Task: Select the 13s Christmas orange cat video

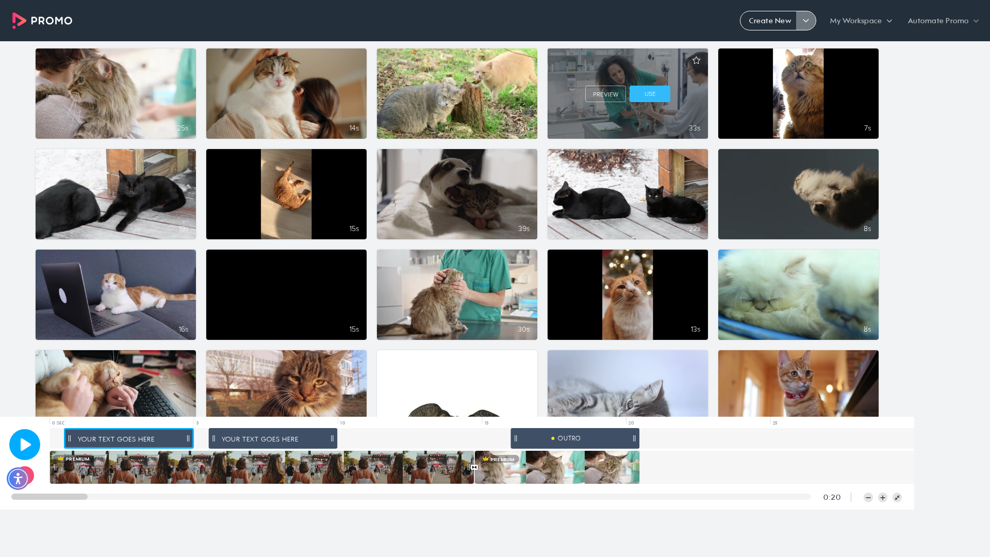Action: point(628,294)
